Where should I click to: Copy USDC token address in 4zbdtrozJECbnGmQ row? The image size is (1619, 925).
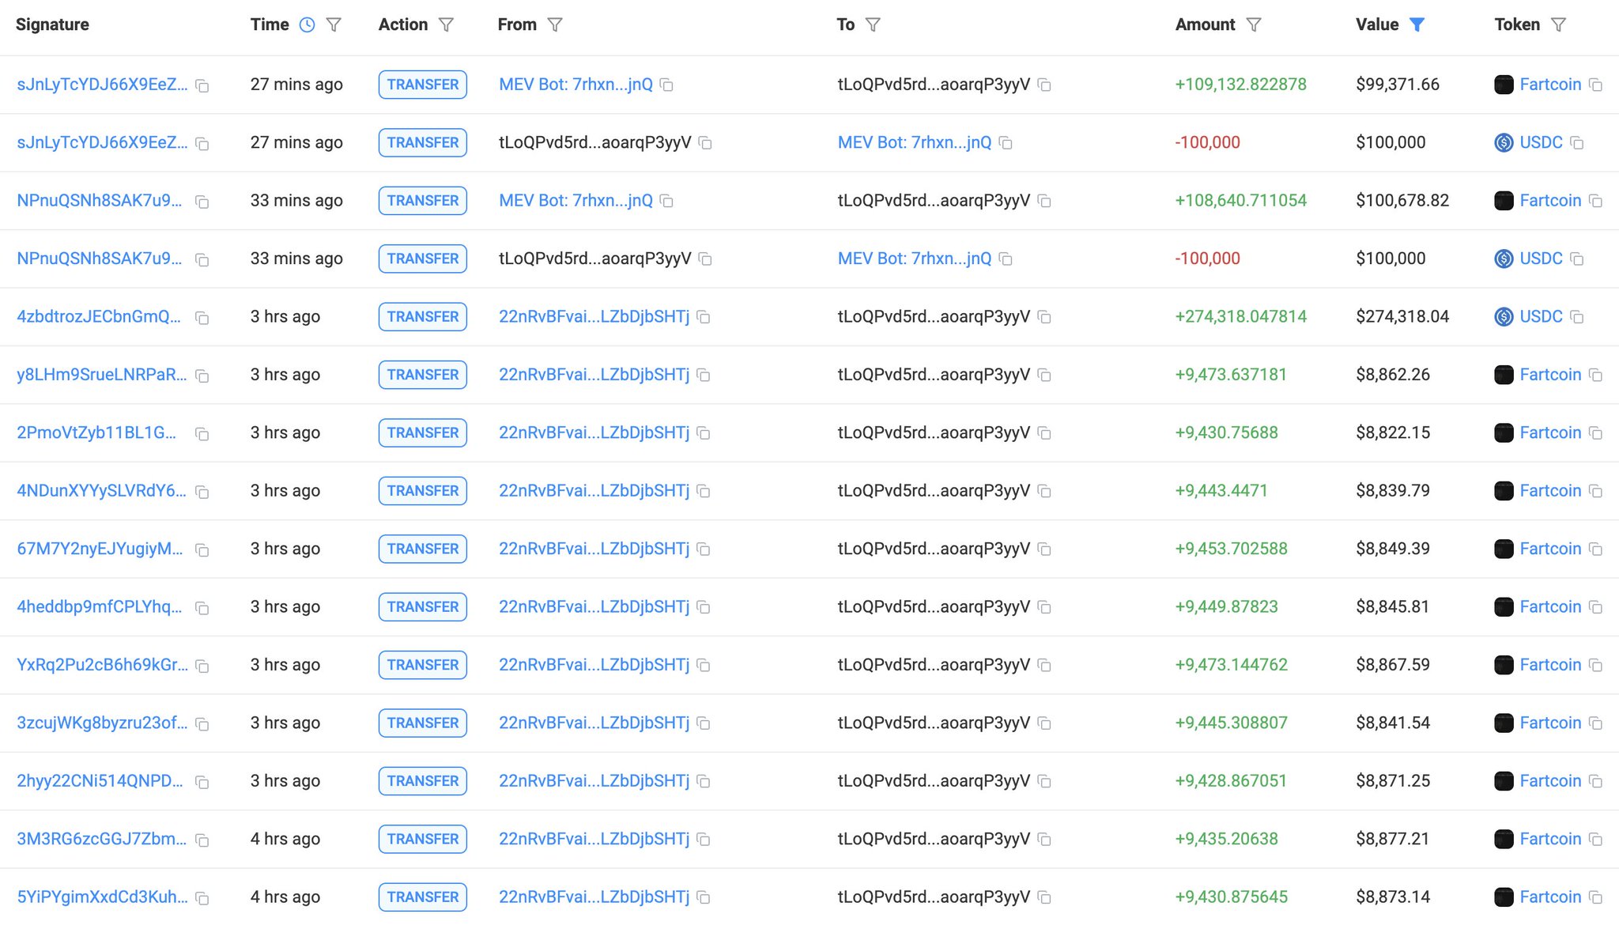[1577, 317]
